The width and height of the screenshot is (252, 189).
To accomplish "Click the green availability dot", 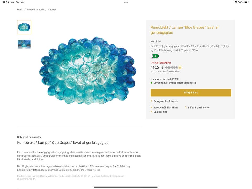I will (151, 83).
